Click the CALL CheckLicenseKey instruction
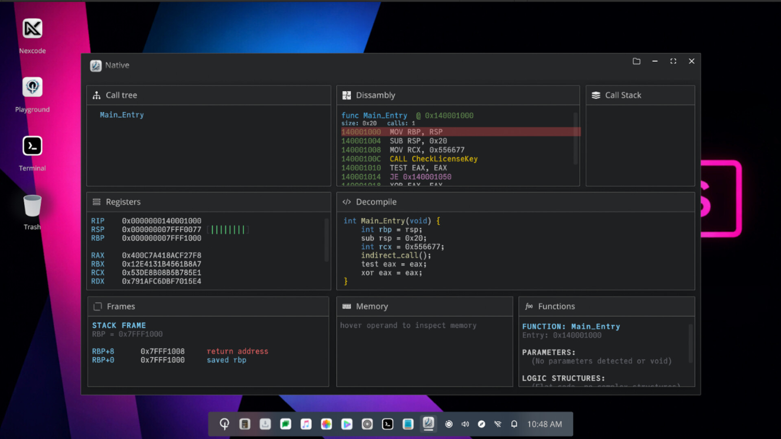 point(433,159)
